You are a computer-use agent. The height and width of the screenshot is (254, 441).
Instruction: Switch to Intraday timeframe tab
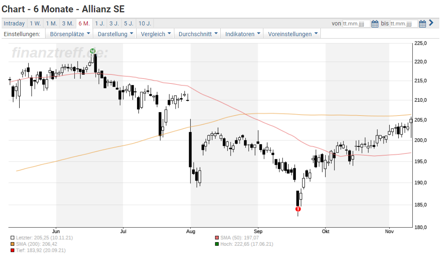[14, 23]
